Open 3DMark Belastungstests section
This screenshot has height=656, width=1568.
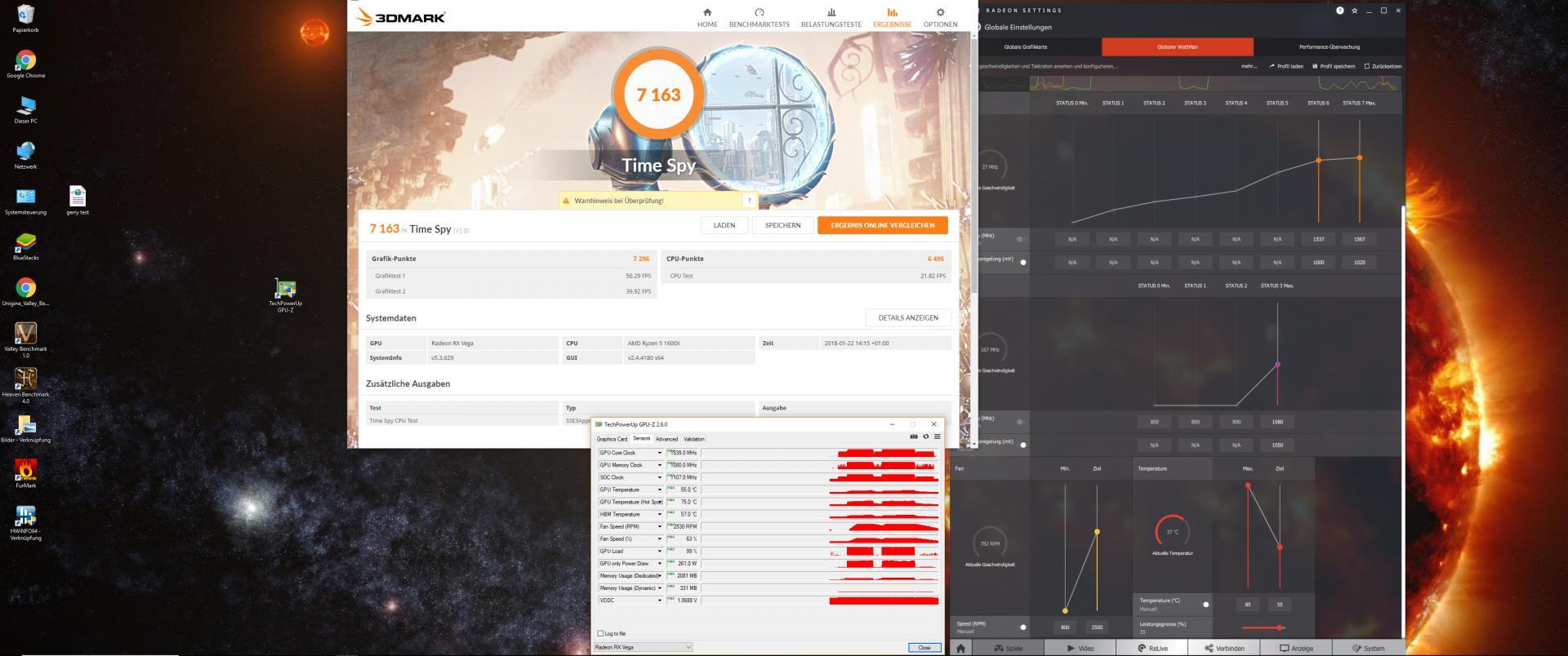tap(831, 18)
